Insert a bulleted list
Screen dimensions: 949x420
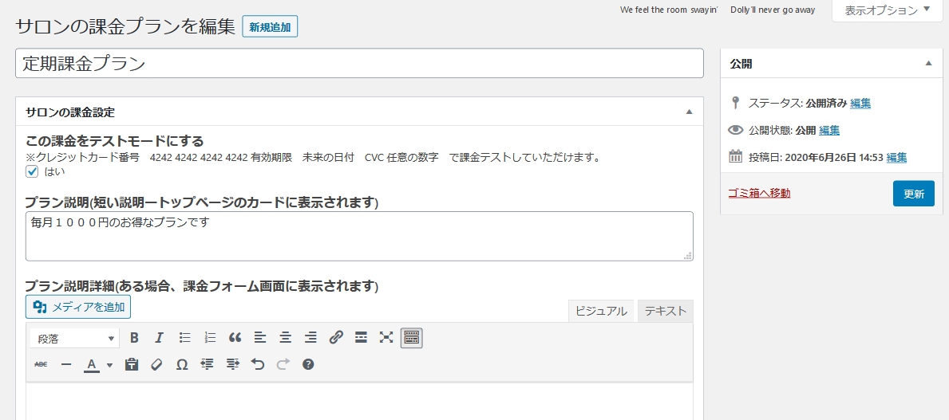[x=184, y=338]
